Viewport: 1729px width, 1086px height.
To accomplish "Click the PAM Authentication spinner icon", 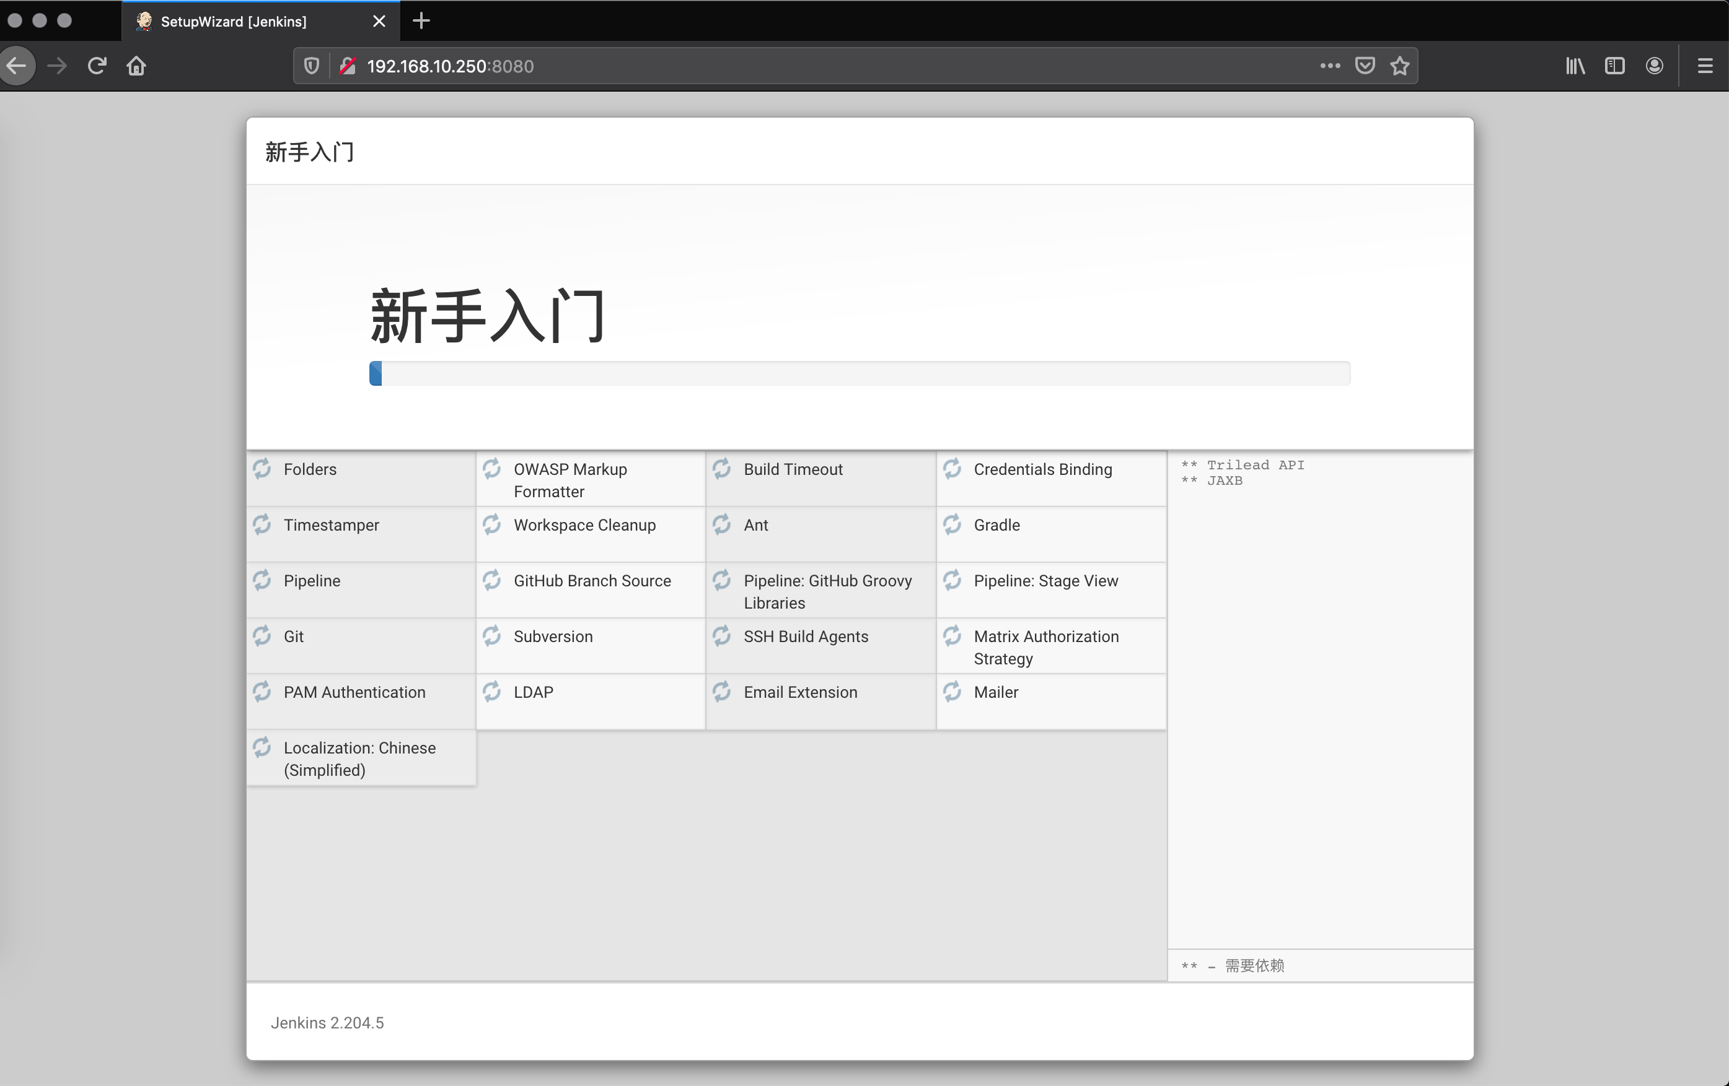I will coord(262,692).
